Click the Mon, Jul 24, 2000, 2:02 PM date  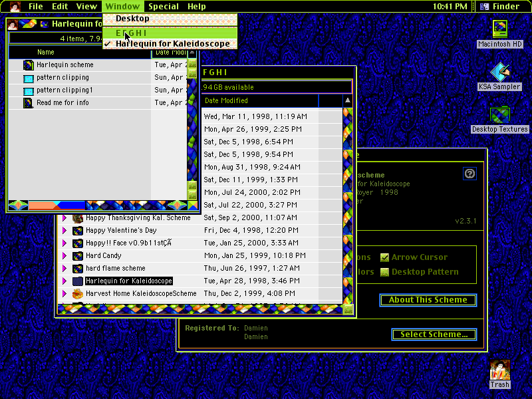point(252,193)
